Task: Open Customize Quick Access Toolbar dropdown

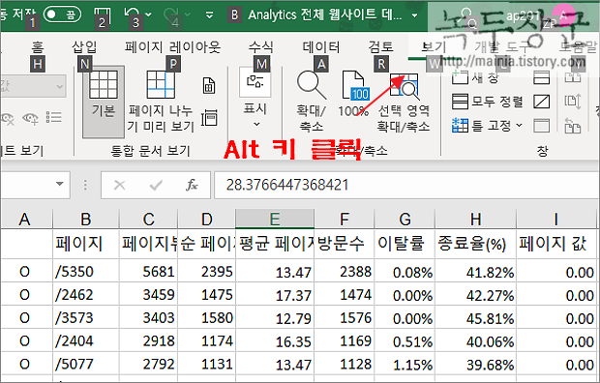Action: coord(209,15)
